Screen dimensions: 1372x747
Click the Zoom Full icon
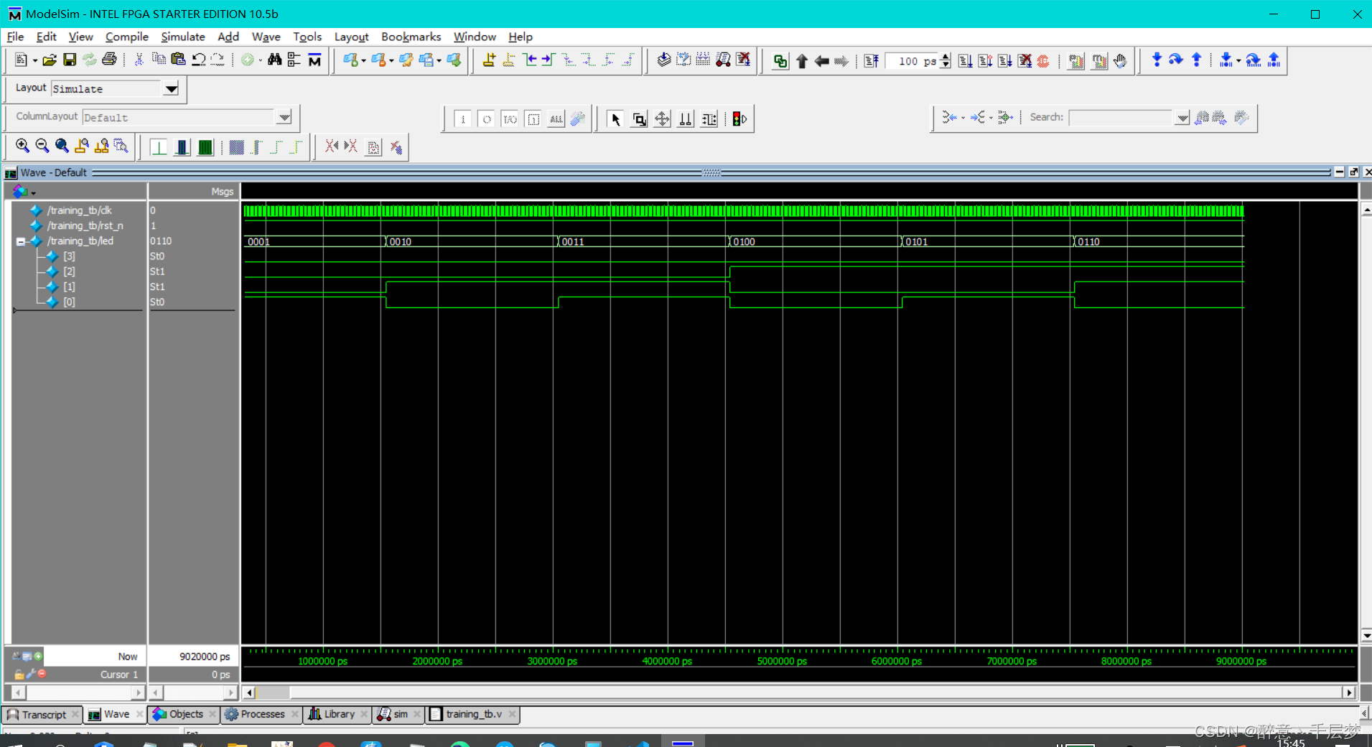point(62,147)
